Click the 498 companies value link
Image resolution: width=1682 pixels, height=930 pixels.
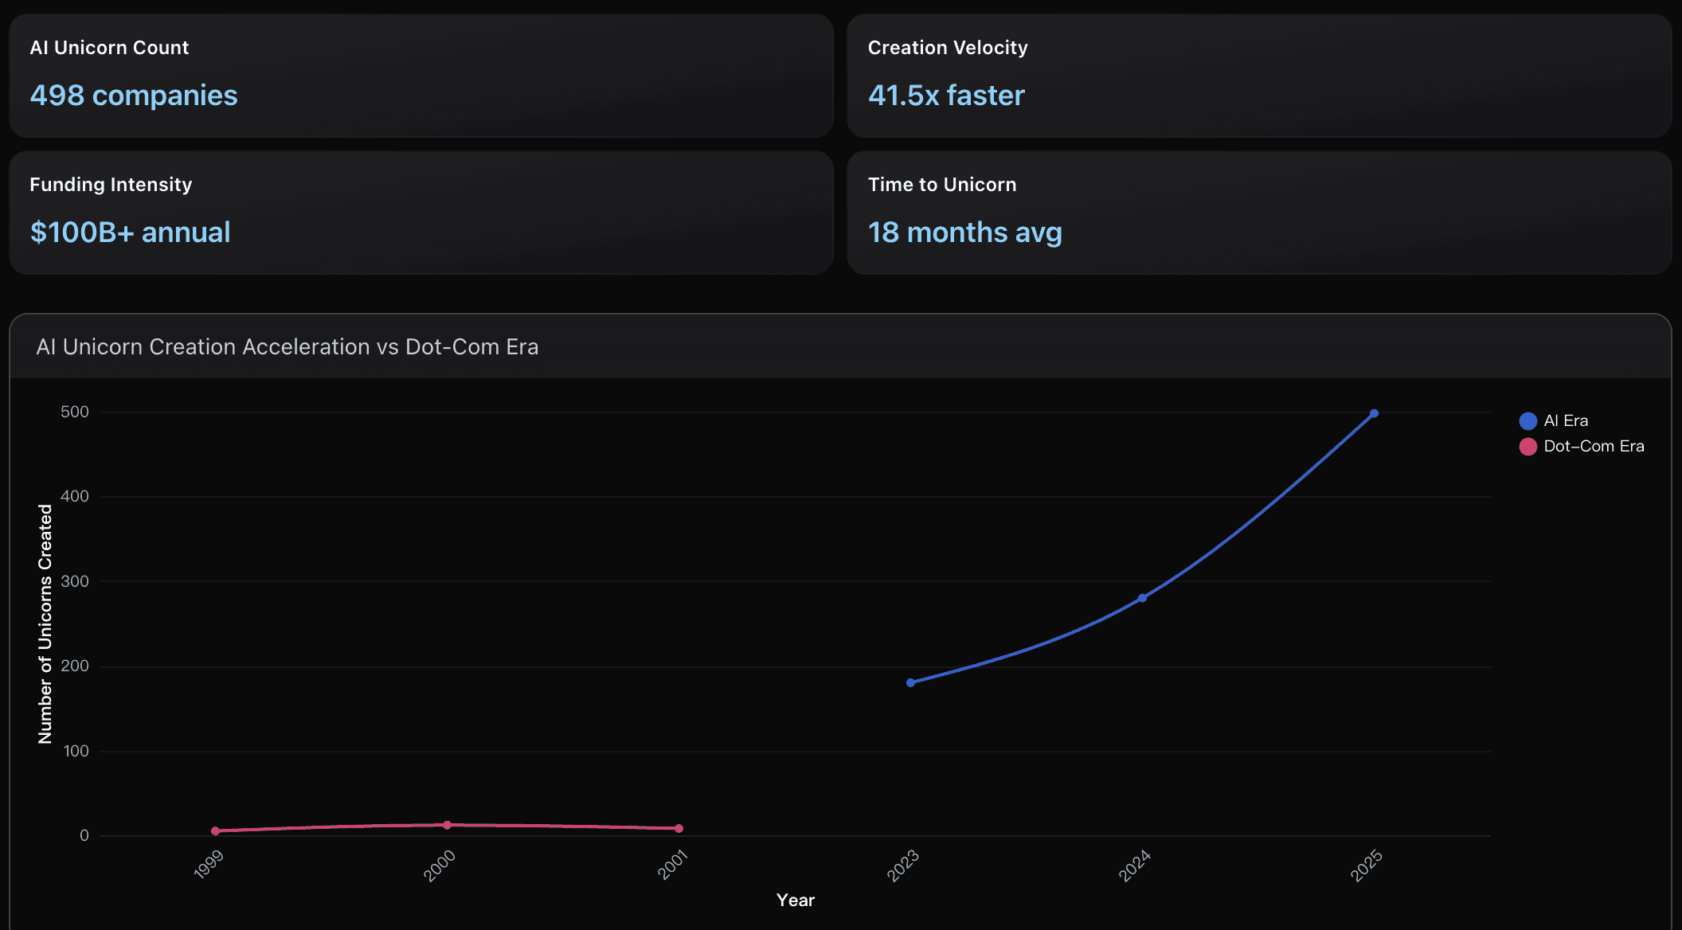[x=133, y=96]
